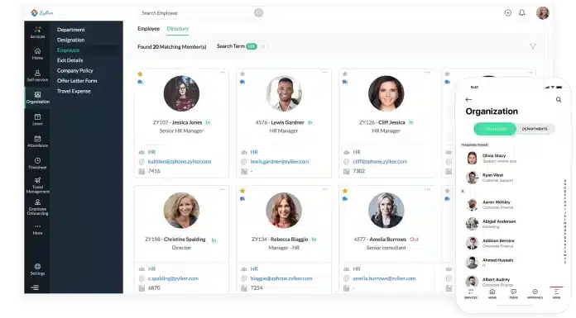Open more options on Rebecca Biaggio card
576x318 pixels.
click(325, 189)
